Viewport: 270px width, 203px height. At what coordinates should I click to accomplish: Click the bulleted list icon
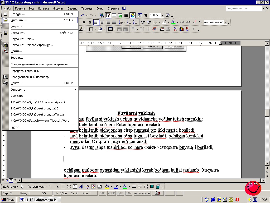pyautogui.click(x=135, y=22)
